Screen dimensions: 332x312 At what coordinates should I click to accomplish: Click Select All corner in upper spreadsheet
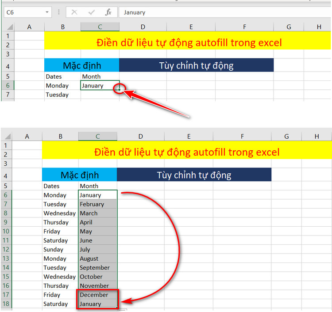10,27
